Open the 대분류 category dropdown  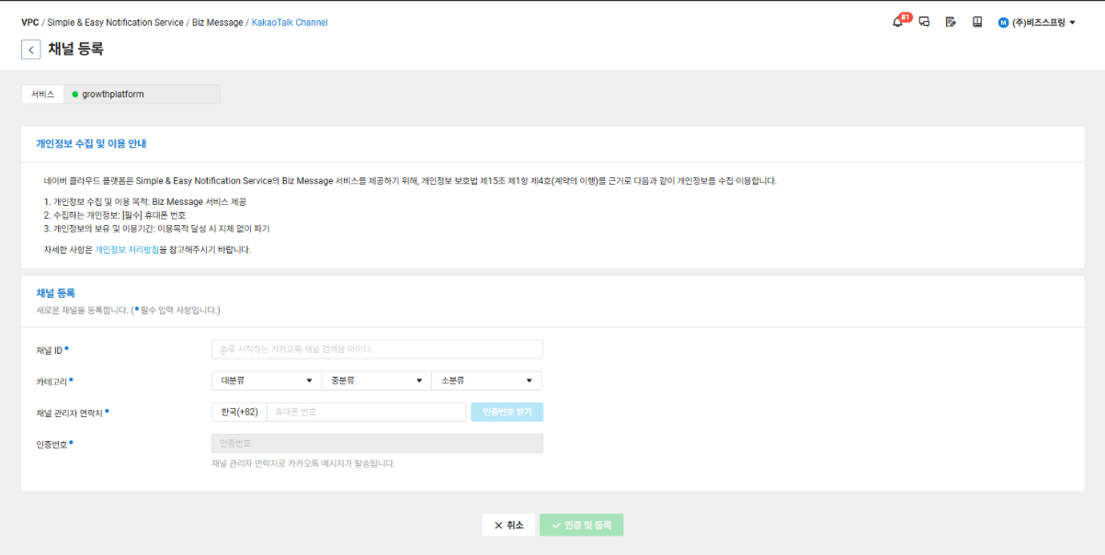[x=266, y=379]
